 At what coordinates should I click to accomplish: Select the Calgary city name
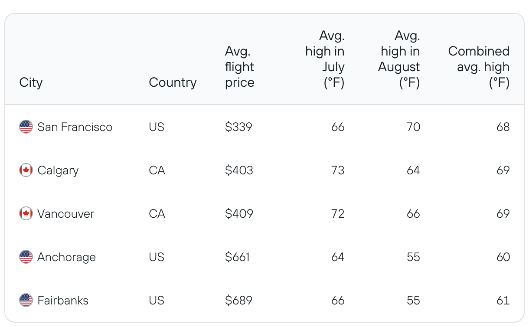tap(58, 170)
